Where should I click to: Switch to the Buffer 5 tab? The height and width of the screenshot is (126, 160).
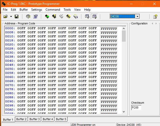click(61, 119)
